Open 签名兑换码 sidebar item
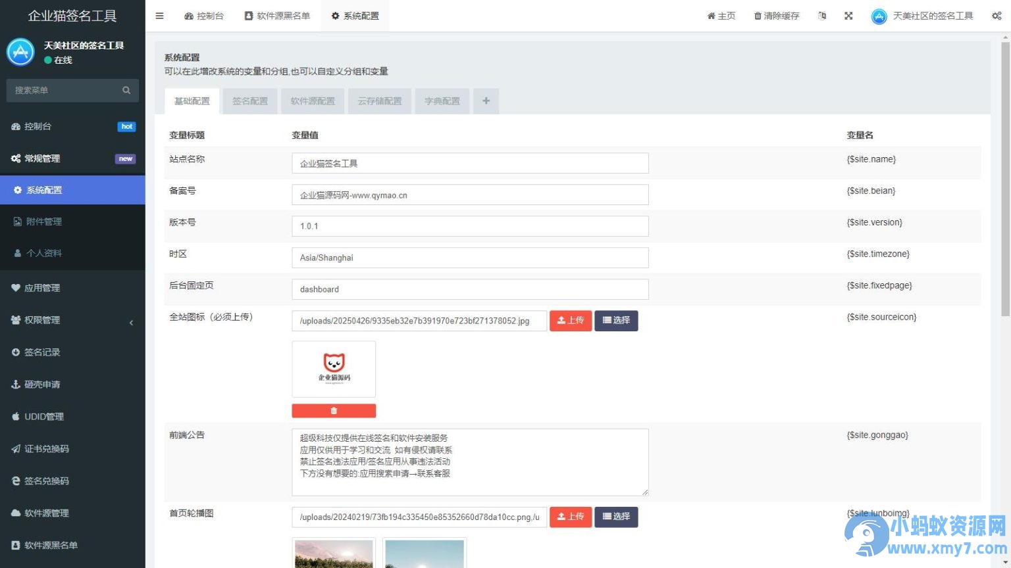Image resolution: width=1011 pixels, height=568 pixels. point(72,481)
